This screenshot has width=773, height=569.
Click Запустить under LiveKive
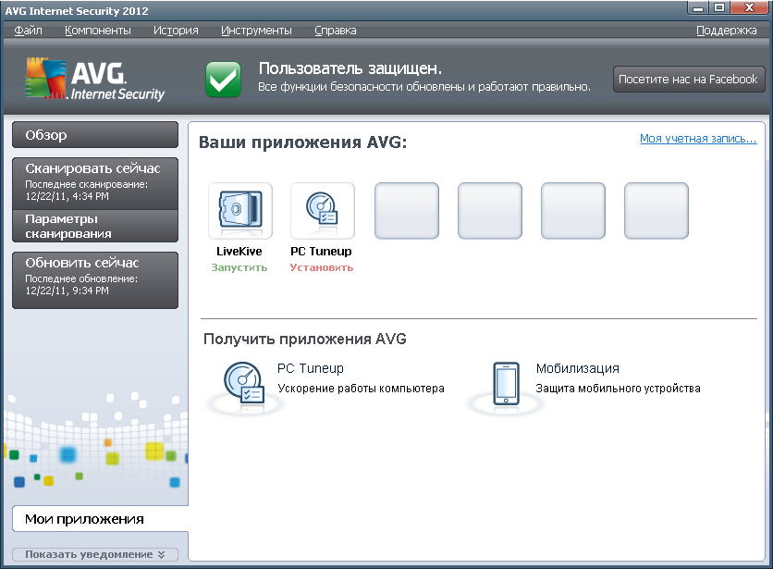click(x=239, y=267)
